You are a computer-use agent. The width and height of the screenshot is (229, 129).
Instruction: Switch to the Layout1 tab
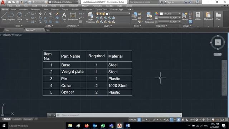pyautogui.click(x=17, y=119)
